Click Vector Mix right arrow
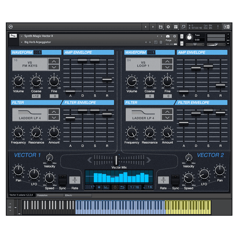This screenshot has width=238, height=238. coord(149,160)
